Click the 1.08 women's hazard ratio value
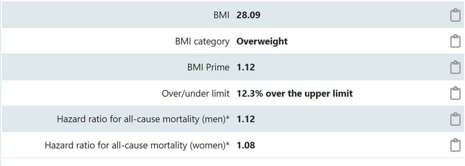This screenshot has height=166, width=465. click(x=246, y=145)
